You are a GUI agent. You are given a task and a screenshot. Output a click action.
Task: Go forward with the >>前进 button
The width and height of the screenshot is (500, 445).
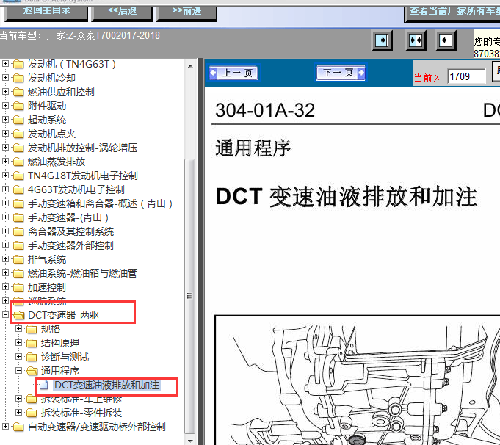(186, 12)
